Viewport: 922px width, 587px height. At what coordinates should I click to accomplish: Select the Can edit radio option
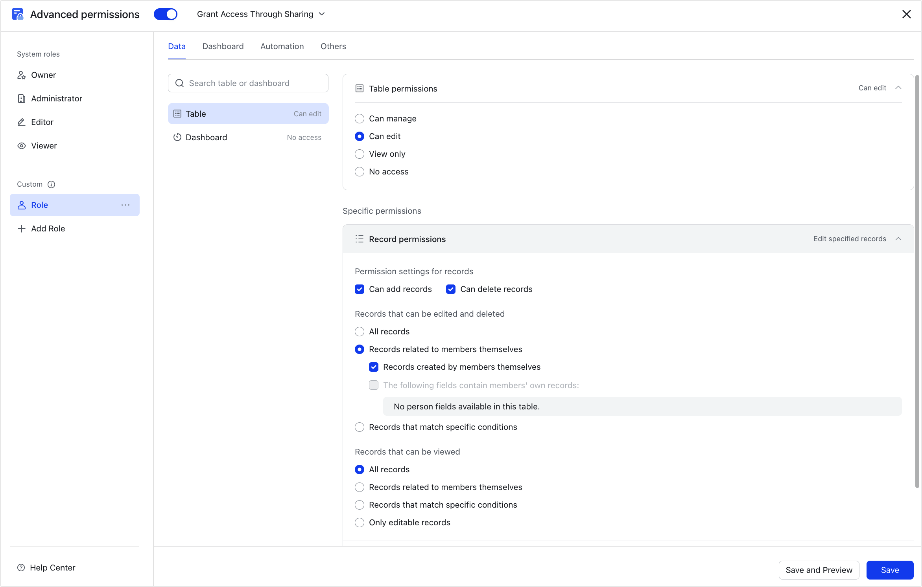[x=360, y=136]
